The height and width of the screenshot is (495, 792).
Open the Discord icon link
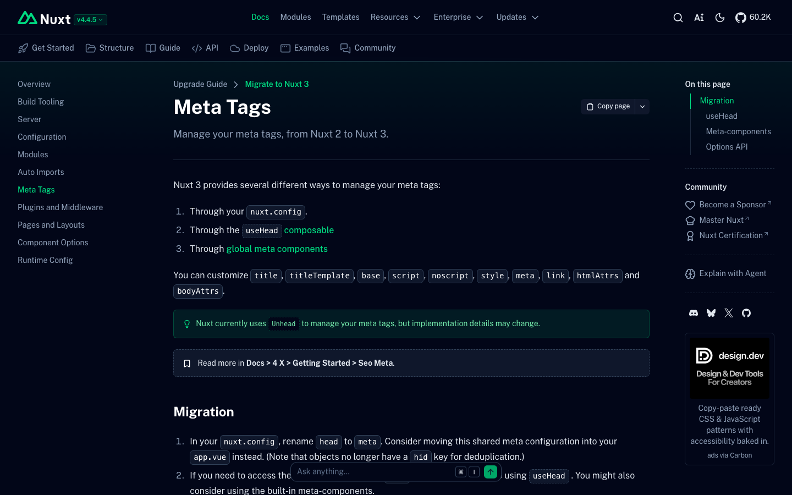[694, 313]
